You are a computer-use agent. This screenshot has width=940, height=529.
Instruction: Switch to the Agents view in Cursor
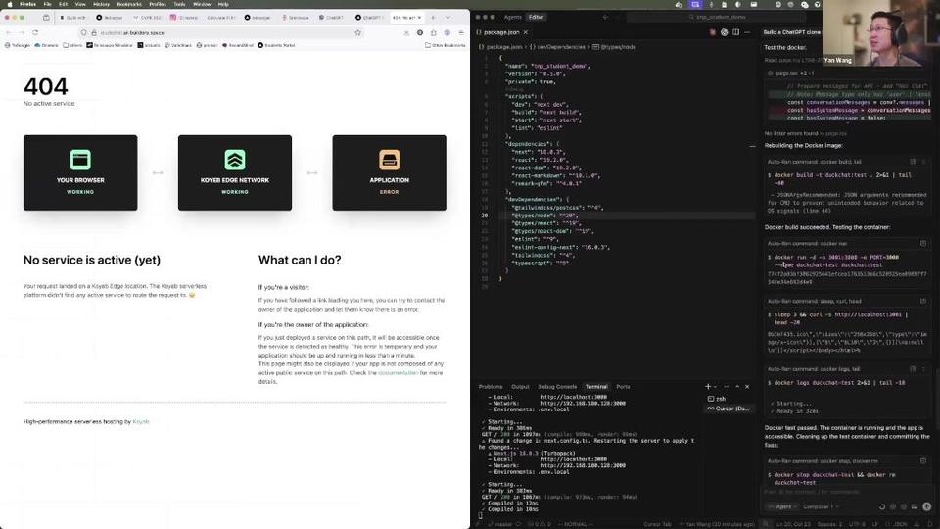point(512,17)
